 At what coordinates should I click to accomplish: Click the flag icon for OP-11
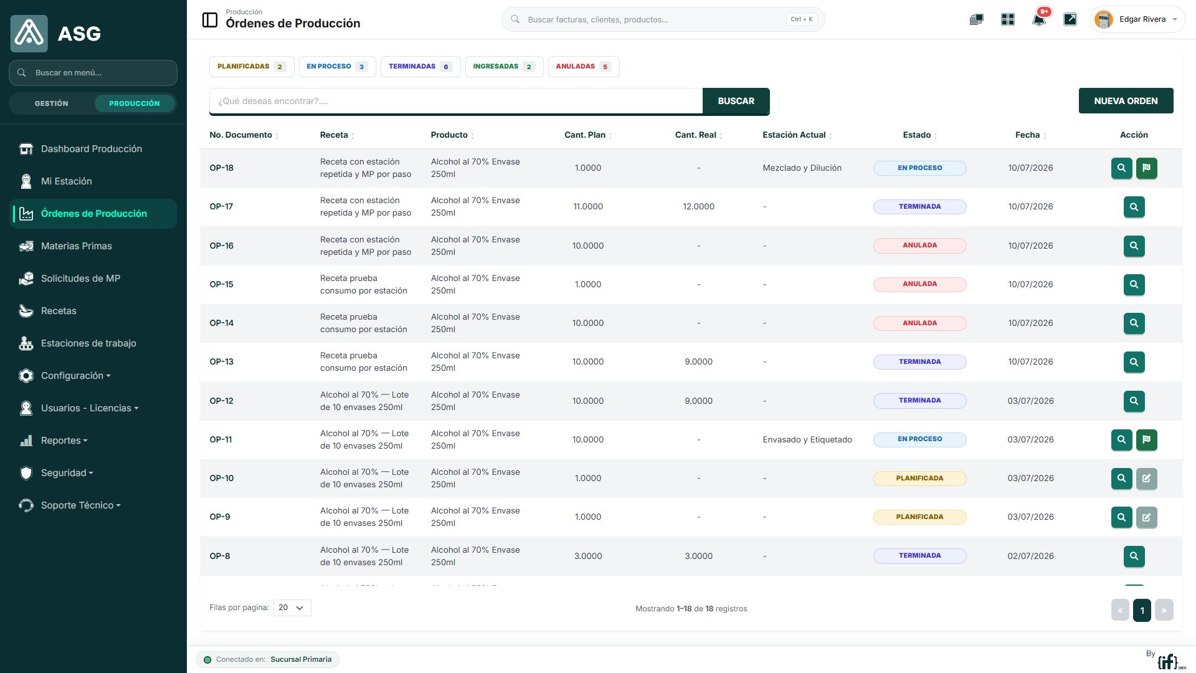(1146, 440)
